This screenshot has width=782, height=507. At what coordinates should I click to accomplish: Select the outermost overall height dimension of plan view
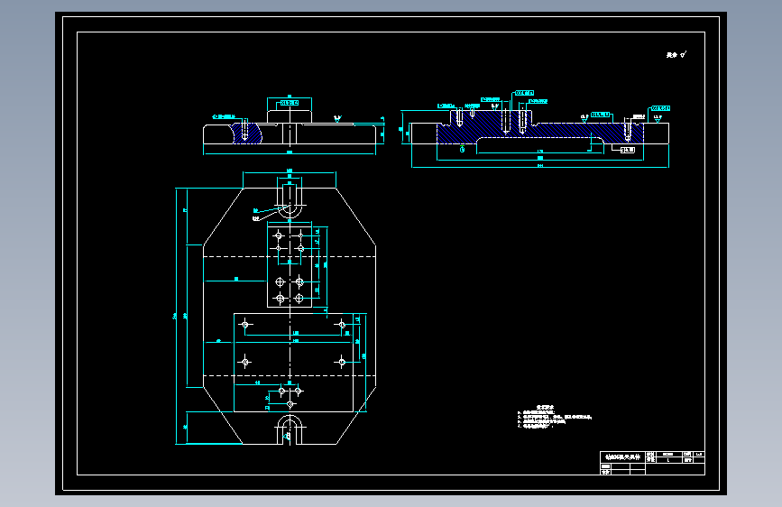pyautogui.click(x=176, y=316)
